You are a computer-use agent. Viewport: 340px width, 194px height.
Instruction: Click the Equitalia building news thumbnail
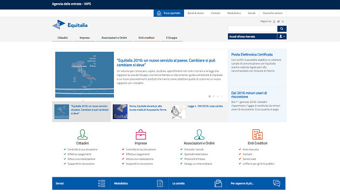pyautogui.click(x=120, y=112)
